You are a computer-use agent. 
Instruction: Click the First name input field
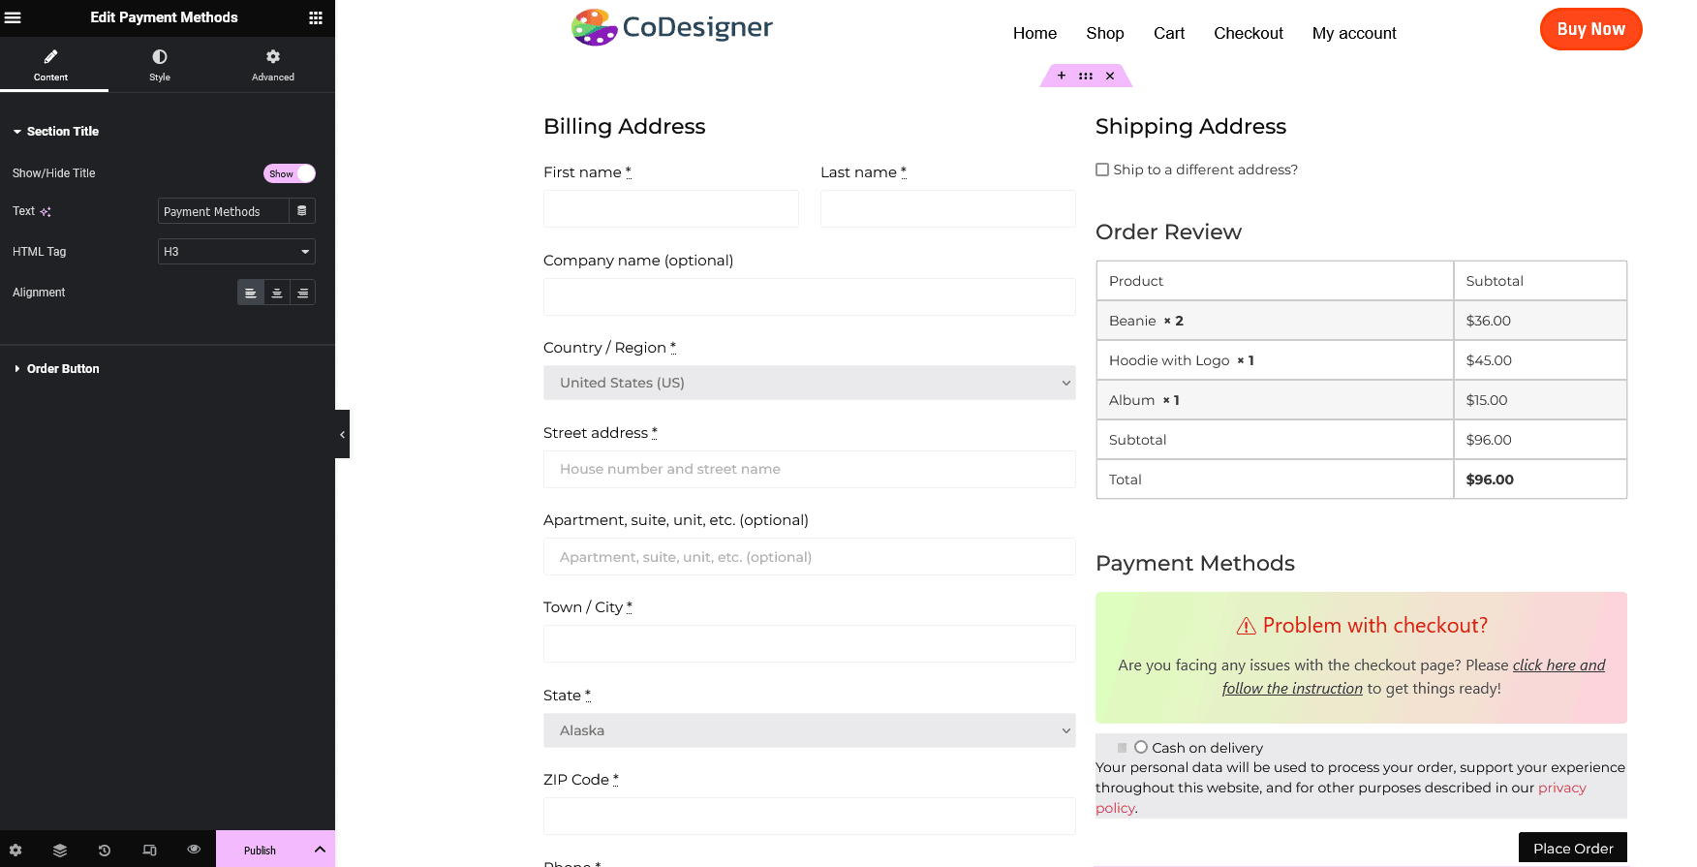[x=670, y=208]
